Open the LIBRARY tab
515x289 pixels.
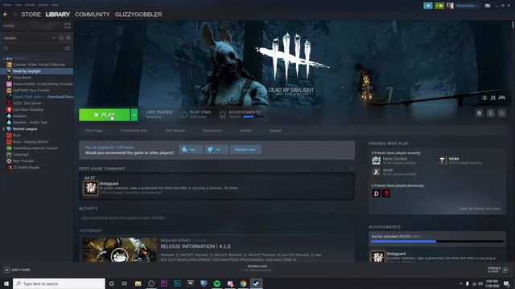pos(57,14)
